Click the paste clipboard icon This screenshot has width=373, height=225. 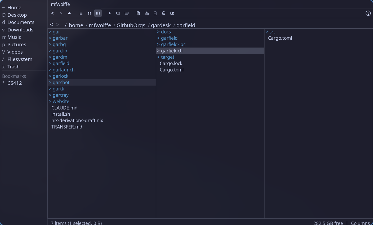click(x=155, y=13)
